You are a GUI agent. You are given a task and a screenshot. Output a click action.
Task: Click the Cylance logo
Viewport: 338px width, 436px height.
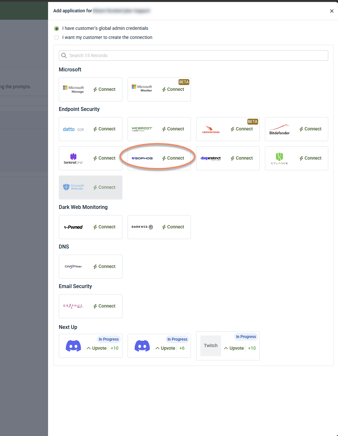280,158
